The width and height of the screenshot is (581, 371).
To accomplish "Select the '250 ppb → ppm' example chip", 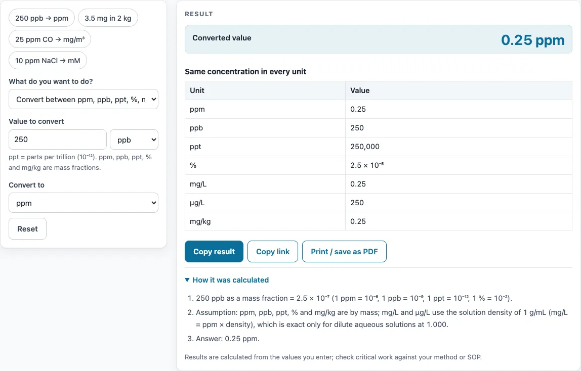I will [41, 18].
